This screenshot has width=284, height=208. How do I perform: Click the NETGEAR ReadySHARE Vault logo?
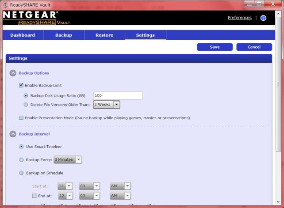pyautogui.click(x=36, y=18)
